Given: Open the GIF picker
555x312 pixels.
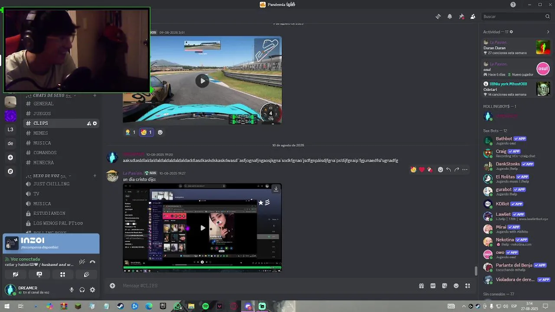Looking at the screenshot, I should tap(433, 286).
